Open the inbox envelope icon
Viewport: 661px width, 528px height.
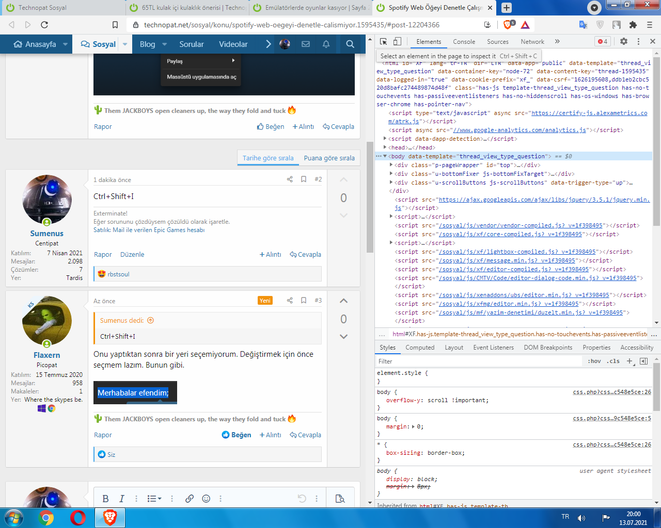tap(306, 44)
